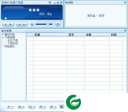The image size is (128, 112).
Task: Open the repeat mode dropdown button
Action: pyautogui.click(x=53, y=107)
